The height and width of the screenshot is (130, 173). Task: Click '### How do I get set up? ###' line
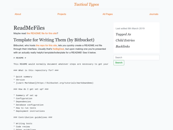[x=31, y=89]
